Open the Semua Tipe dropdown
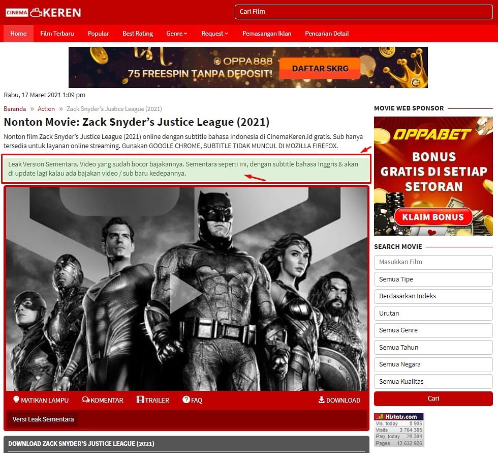 tap(433, 279)
